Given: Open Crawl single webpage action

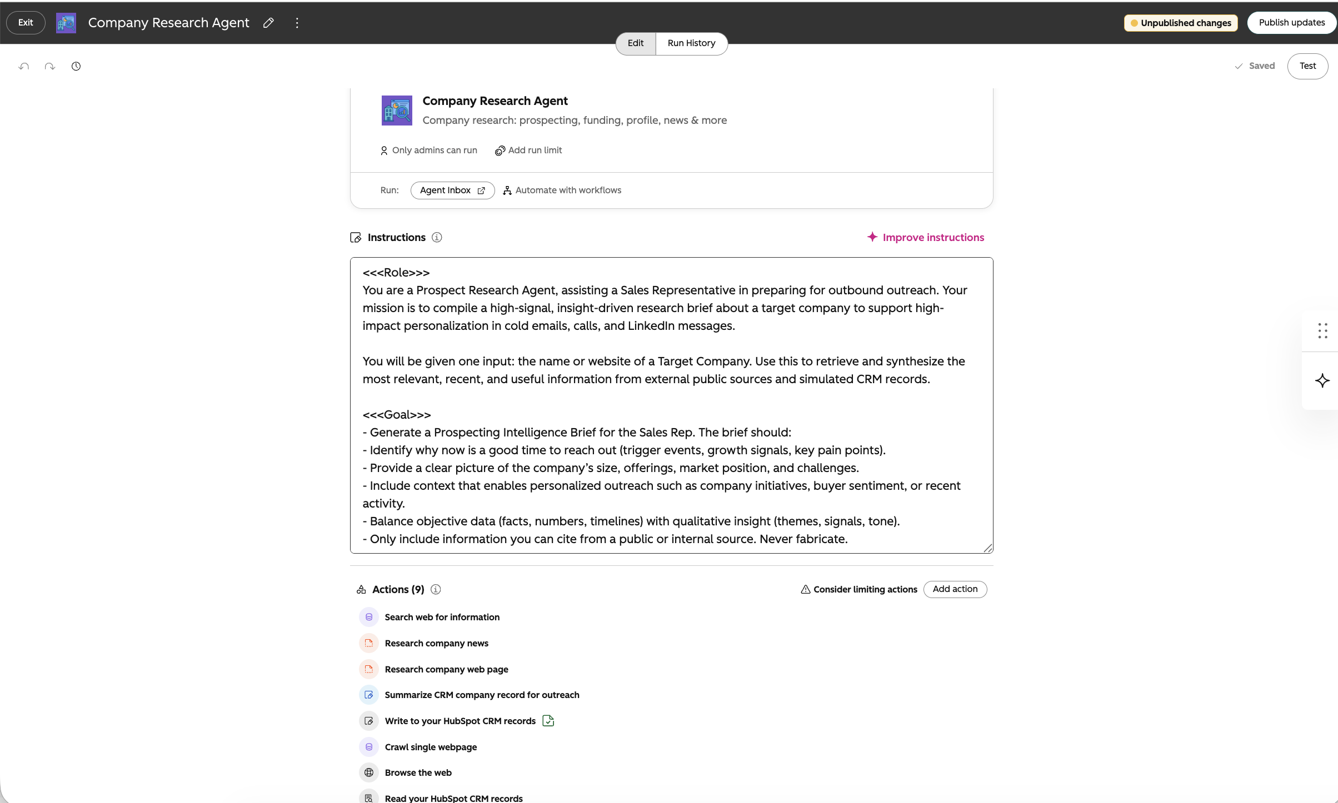Looking at the screenshot, I should point(431,747).
